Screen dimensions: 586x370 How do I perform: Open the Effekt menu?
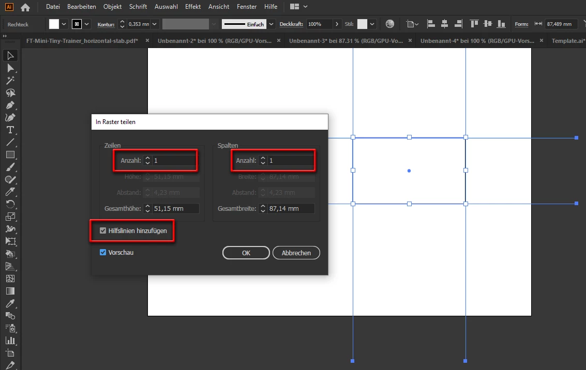click(193, 7)
